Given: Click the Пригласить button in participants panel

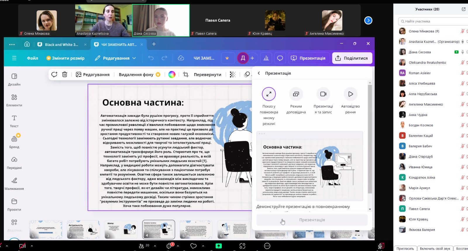Looking at the screenshot, I should click(x=405, y=248).
